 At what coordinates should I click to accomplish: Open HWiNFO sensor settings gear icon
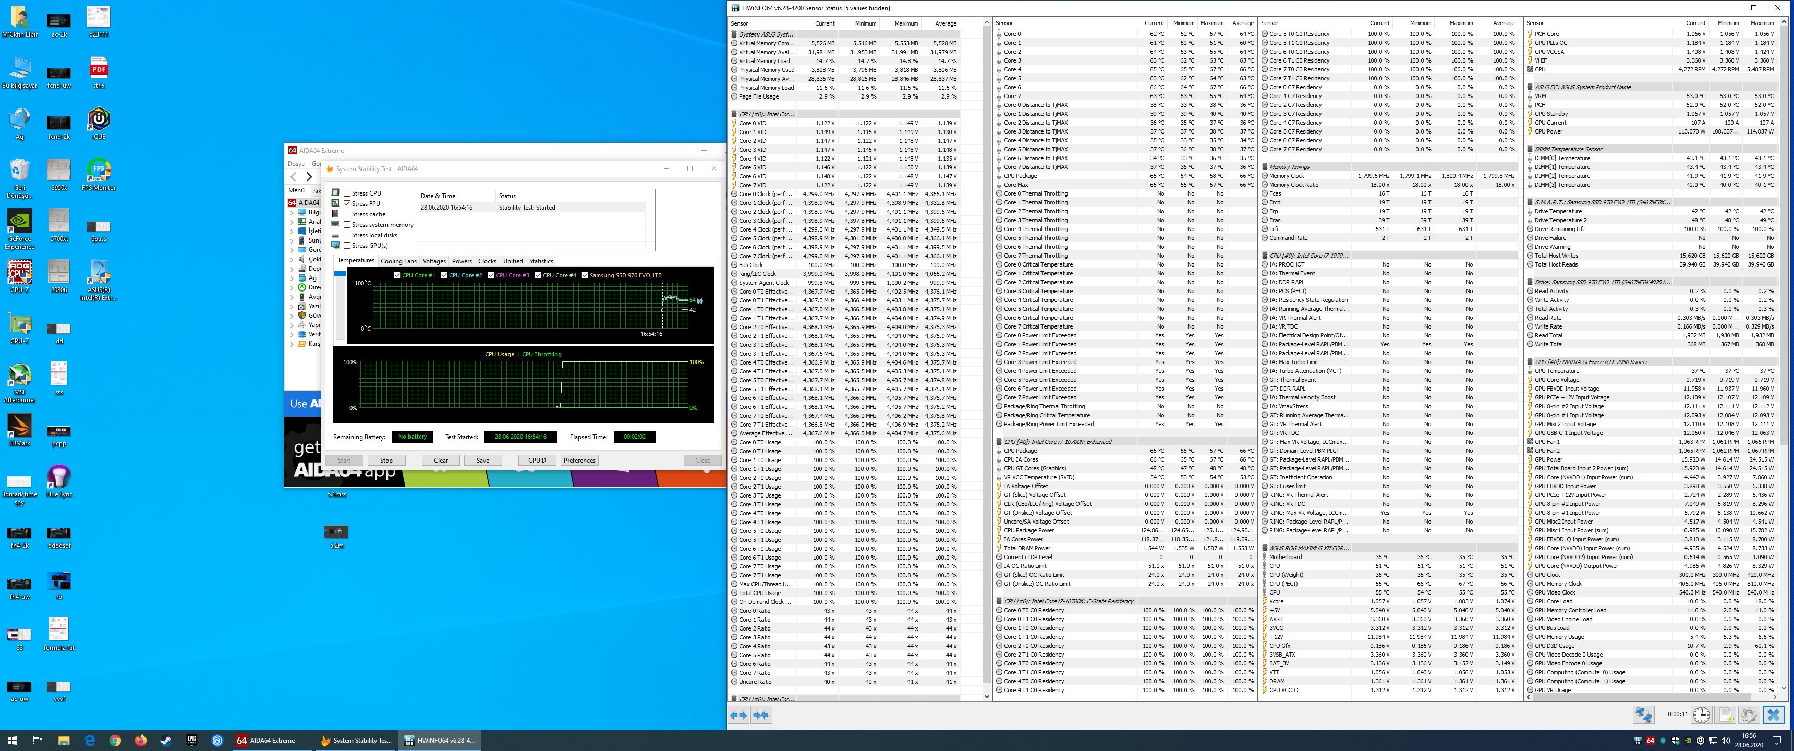[x=1750, y=715]
